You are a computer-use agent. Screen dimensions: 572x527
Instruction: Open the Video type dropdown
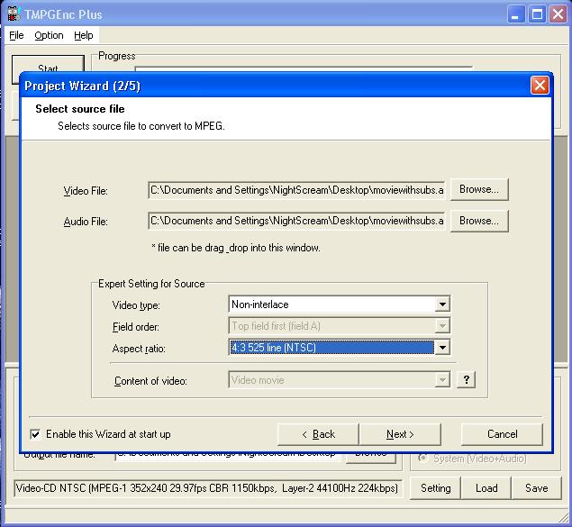coord(442,304)
